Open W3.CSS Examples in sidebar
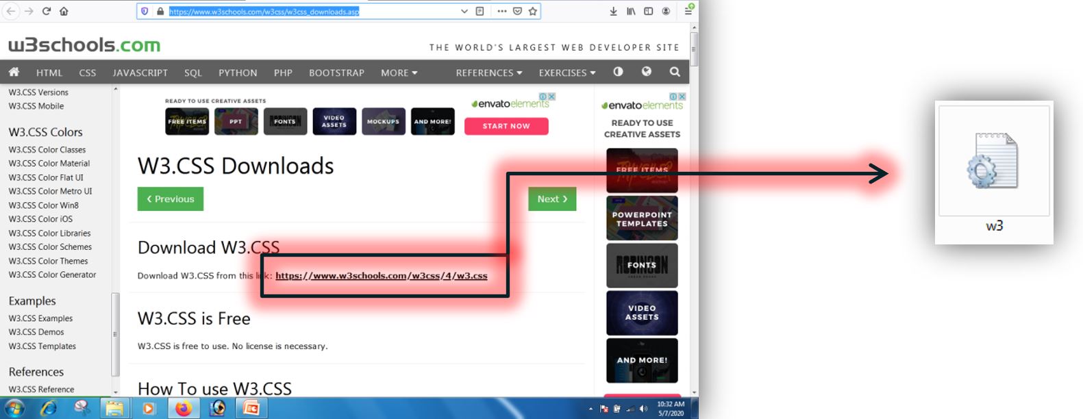 [x=40, y=318]
